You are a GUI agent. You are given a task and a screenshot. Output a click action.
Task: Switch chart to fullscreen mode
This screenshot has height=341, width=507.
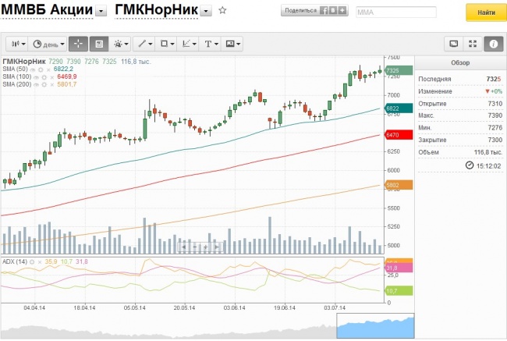(x=473, y=44)
